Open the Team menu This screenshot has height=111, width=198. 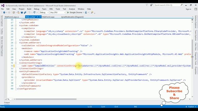point(44,9)
